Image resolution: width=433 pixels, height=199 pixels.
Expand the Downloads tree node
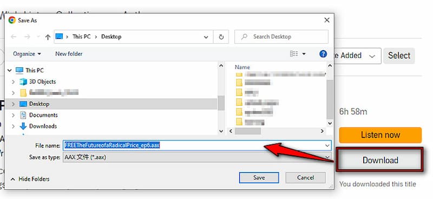[x=13, y=126]
